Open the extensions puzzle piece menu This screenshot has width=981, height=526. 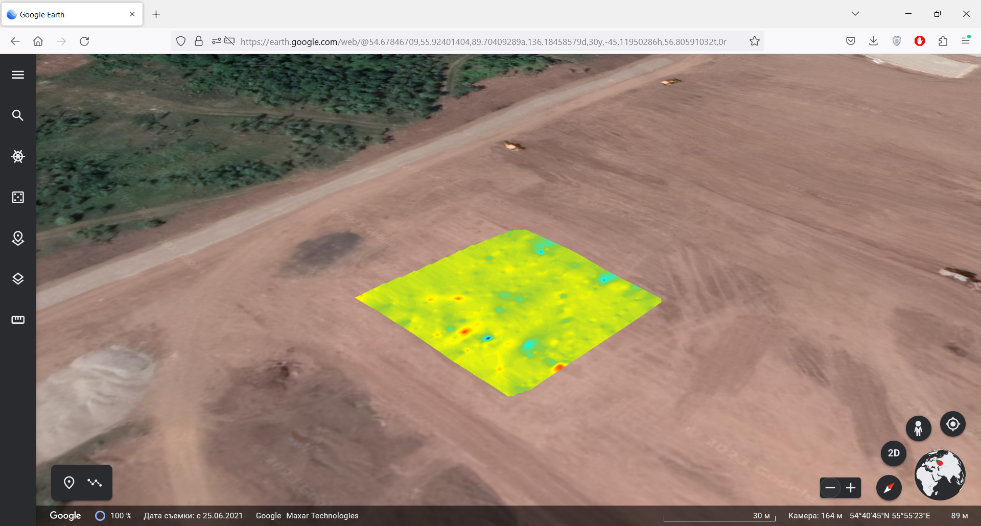[943, 41]
